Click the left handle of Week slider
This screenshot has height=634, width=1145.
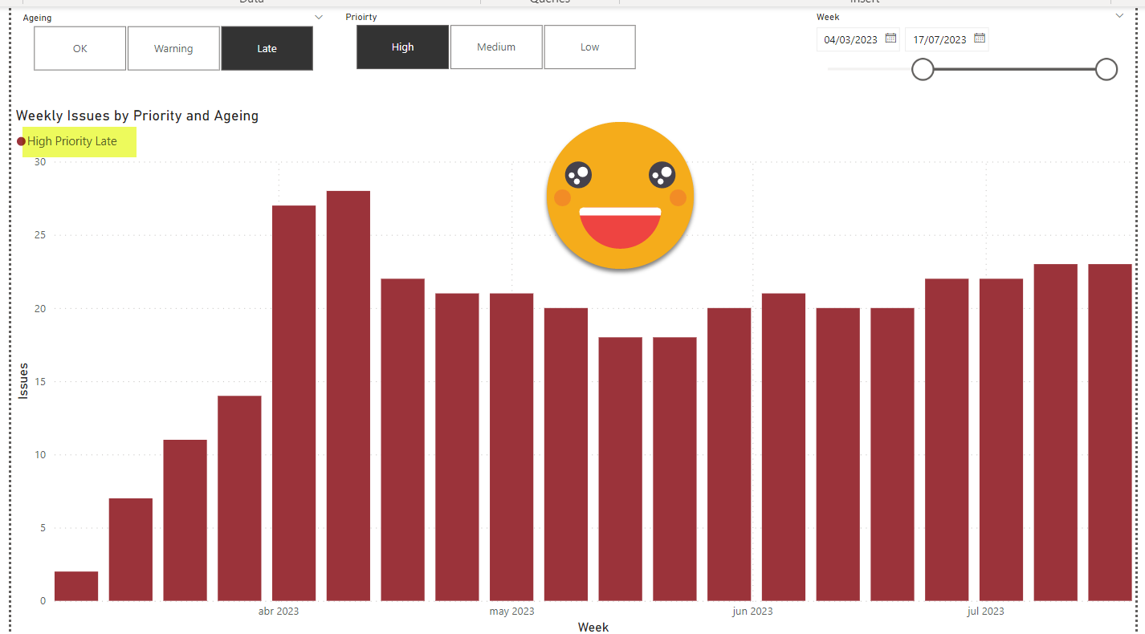click(923, 70)
